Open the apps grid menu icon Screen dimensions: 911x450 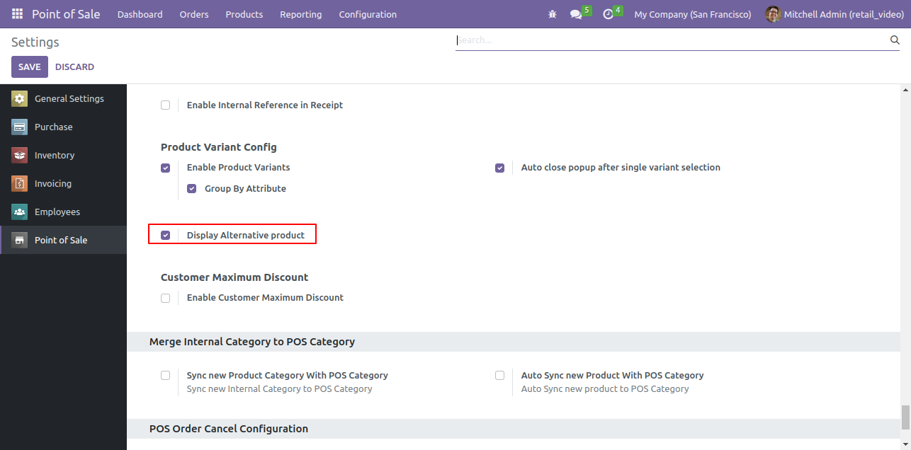pyautogui.click(x=17, y=14)
